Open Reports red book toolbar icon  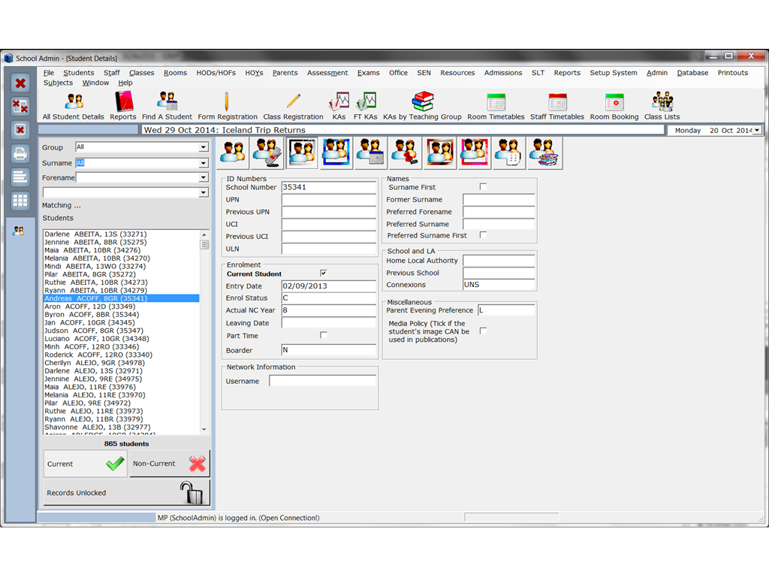point(123,106)
